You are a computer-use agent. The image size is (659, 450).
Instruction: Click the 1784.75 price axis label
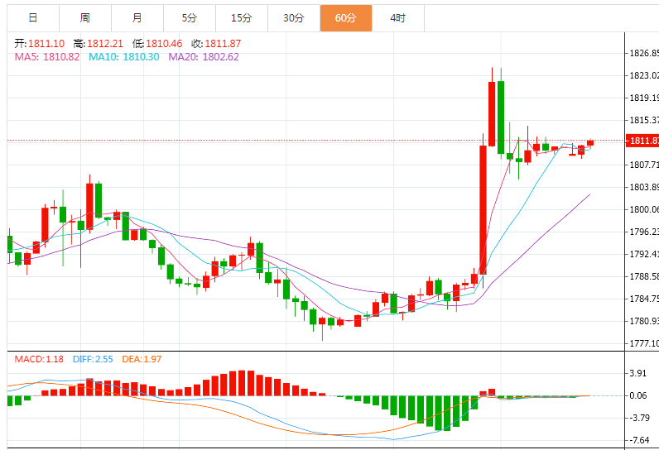[x=644, y=299]
